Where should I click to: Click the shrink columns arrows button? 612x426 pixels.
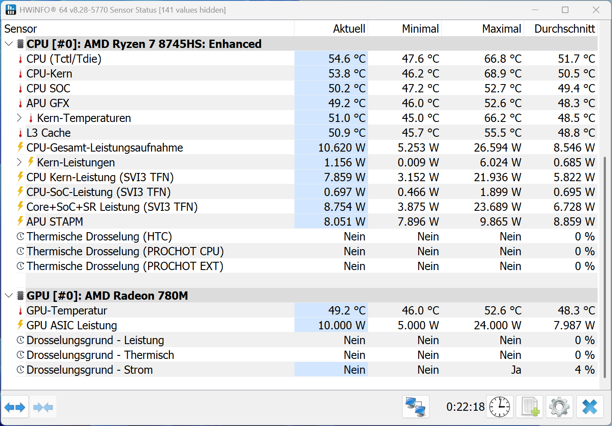tap(43, 407)
